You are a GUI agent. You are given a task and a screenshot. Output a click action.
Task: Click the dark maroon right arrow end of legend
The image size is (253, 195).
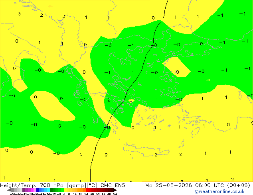(115, 190)
